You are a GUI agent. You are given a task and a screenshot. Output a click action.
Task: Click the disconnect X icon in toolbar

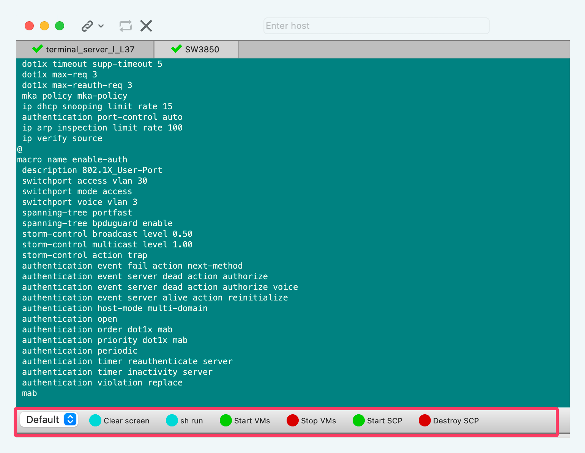pos(146,26)
